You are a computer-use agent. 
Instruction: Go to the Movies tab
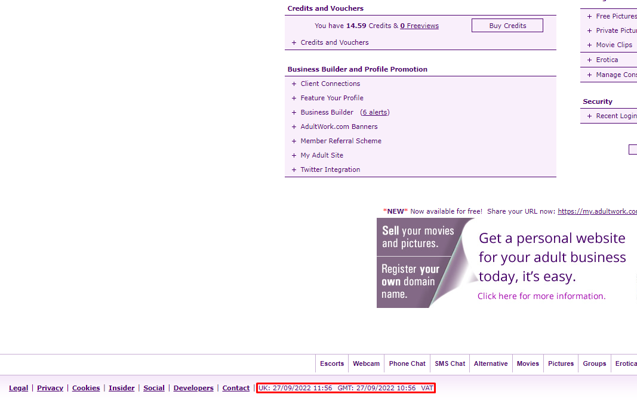click(528, 363)
